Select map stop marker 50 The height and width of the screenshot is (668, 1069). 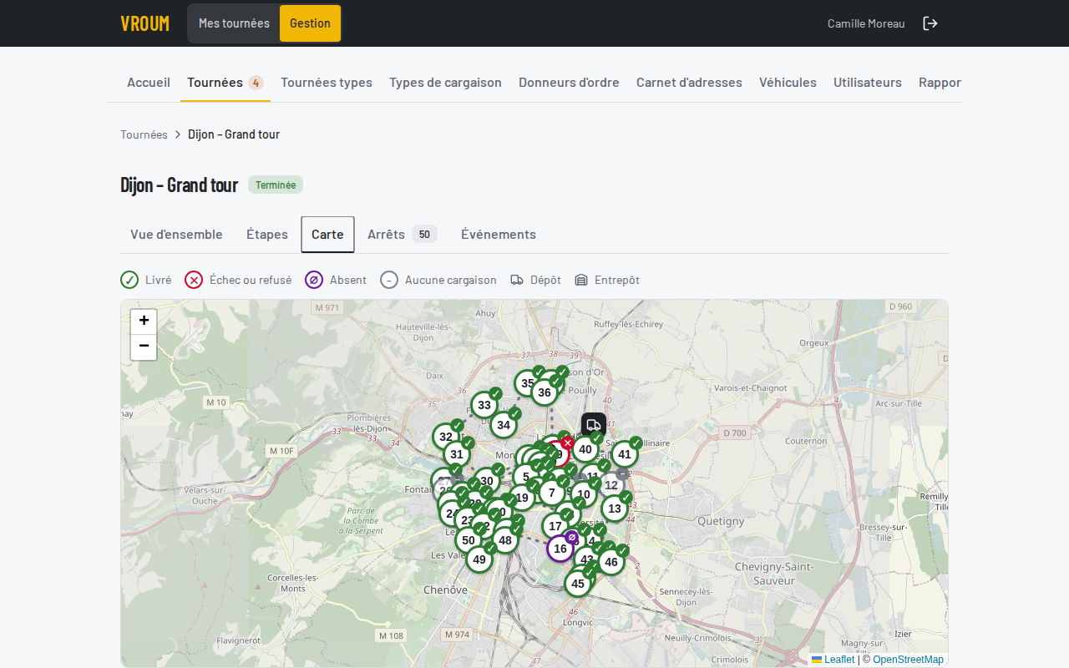tap(469, 540)
